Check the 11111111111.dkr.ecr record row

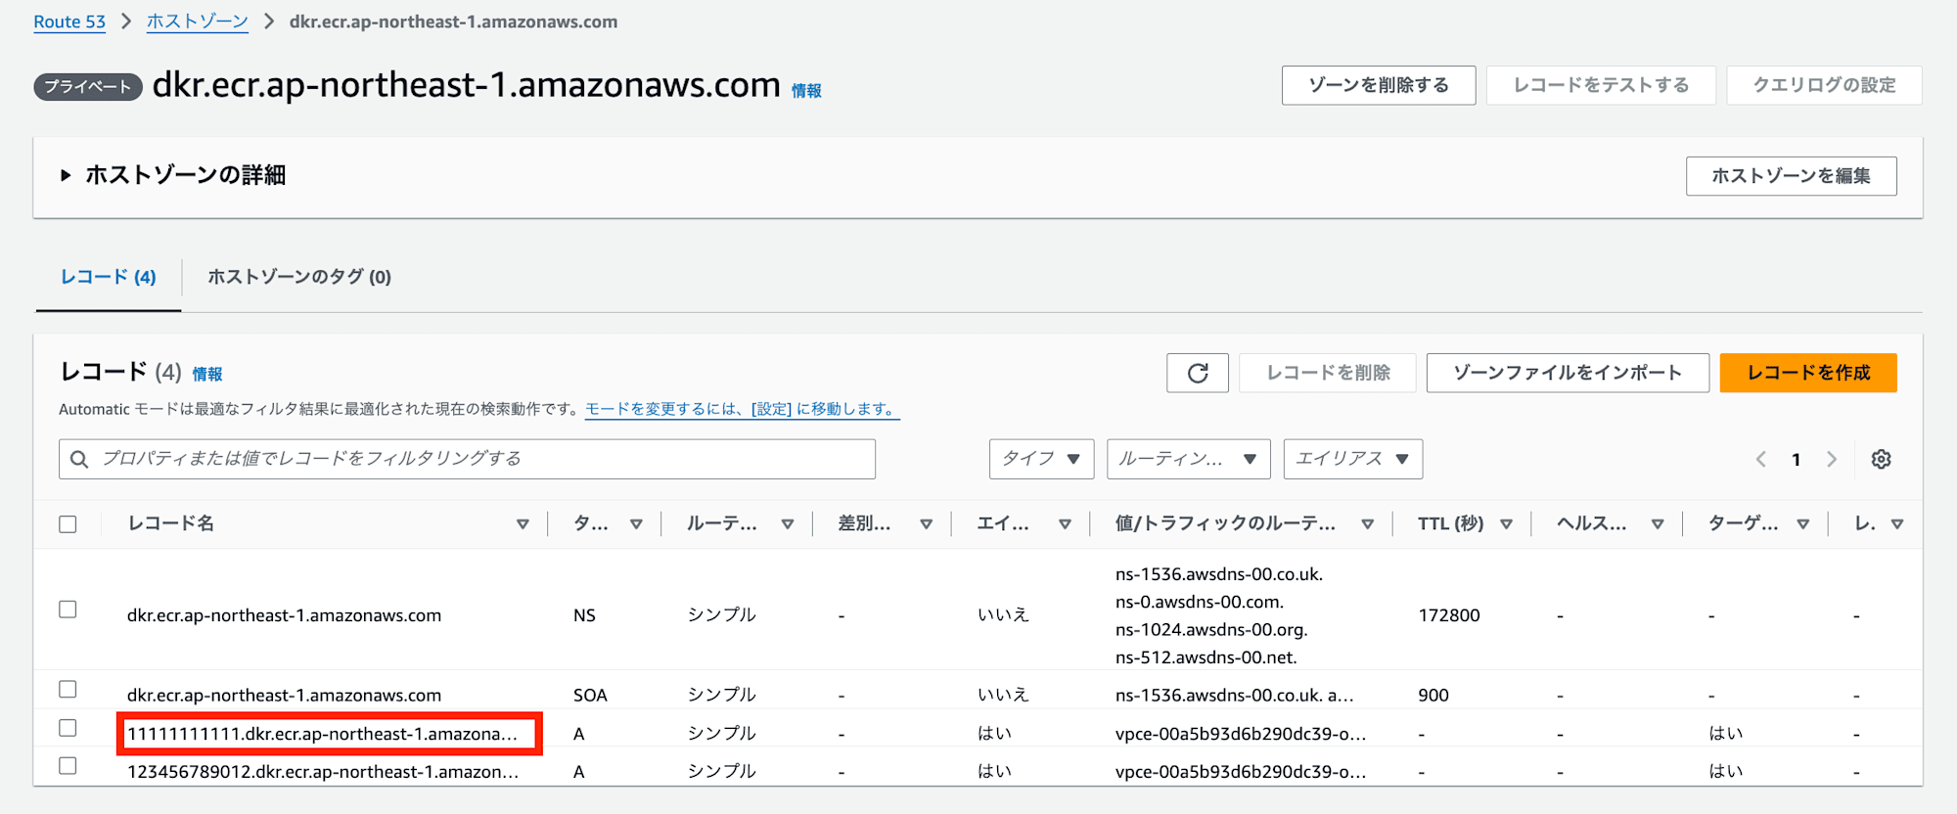point(68,728)
